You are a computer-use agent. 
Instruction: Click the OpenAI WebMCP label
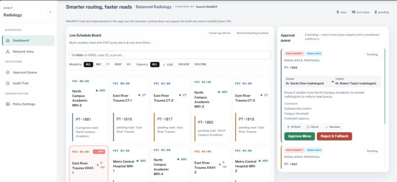[x=206, y=7]
